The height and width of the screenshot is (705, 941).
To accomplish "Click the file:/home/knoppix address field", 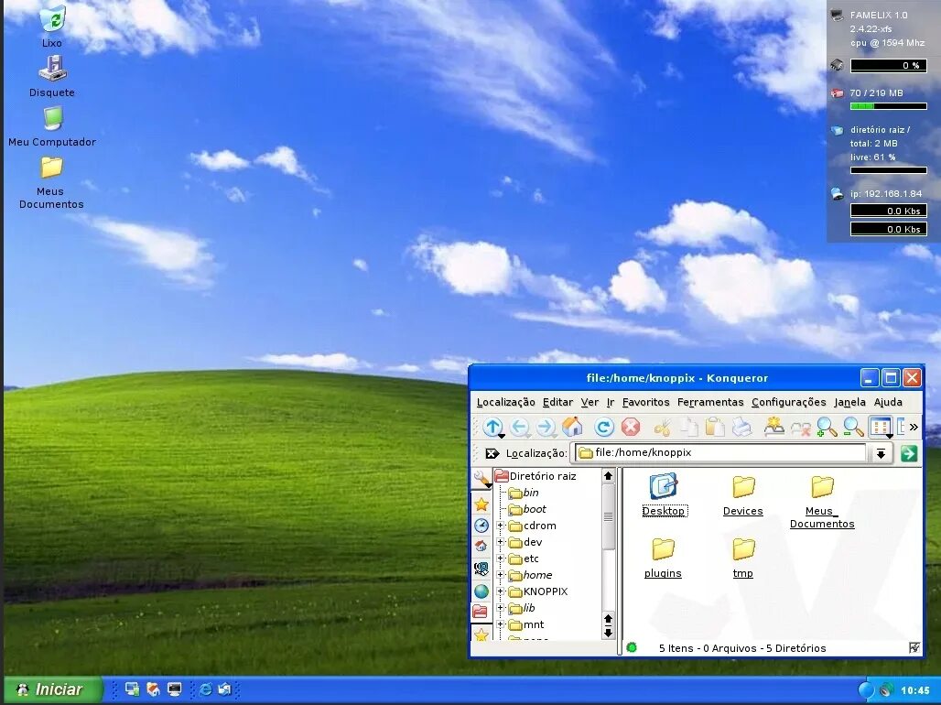I will [720, 453].
